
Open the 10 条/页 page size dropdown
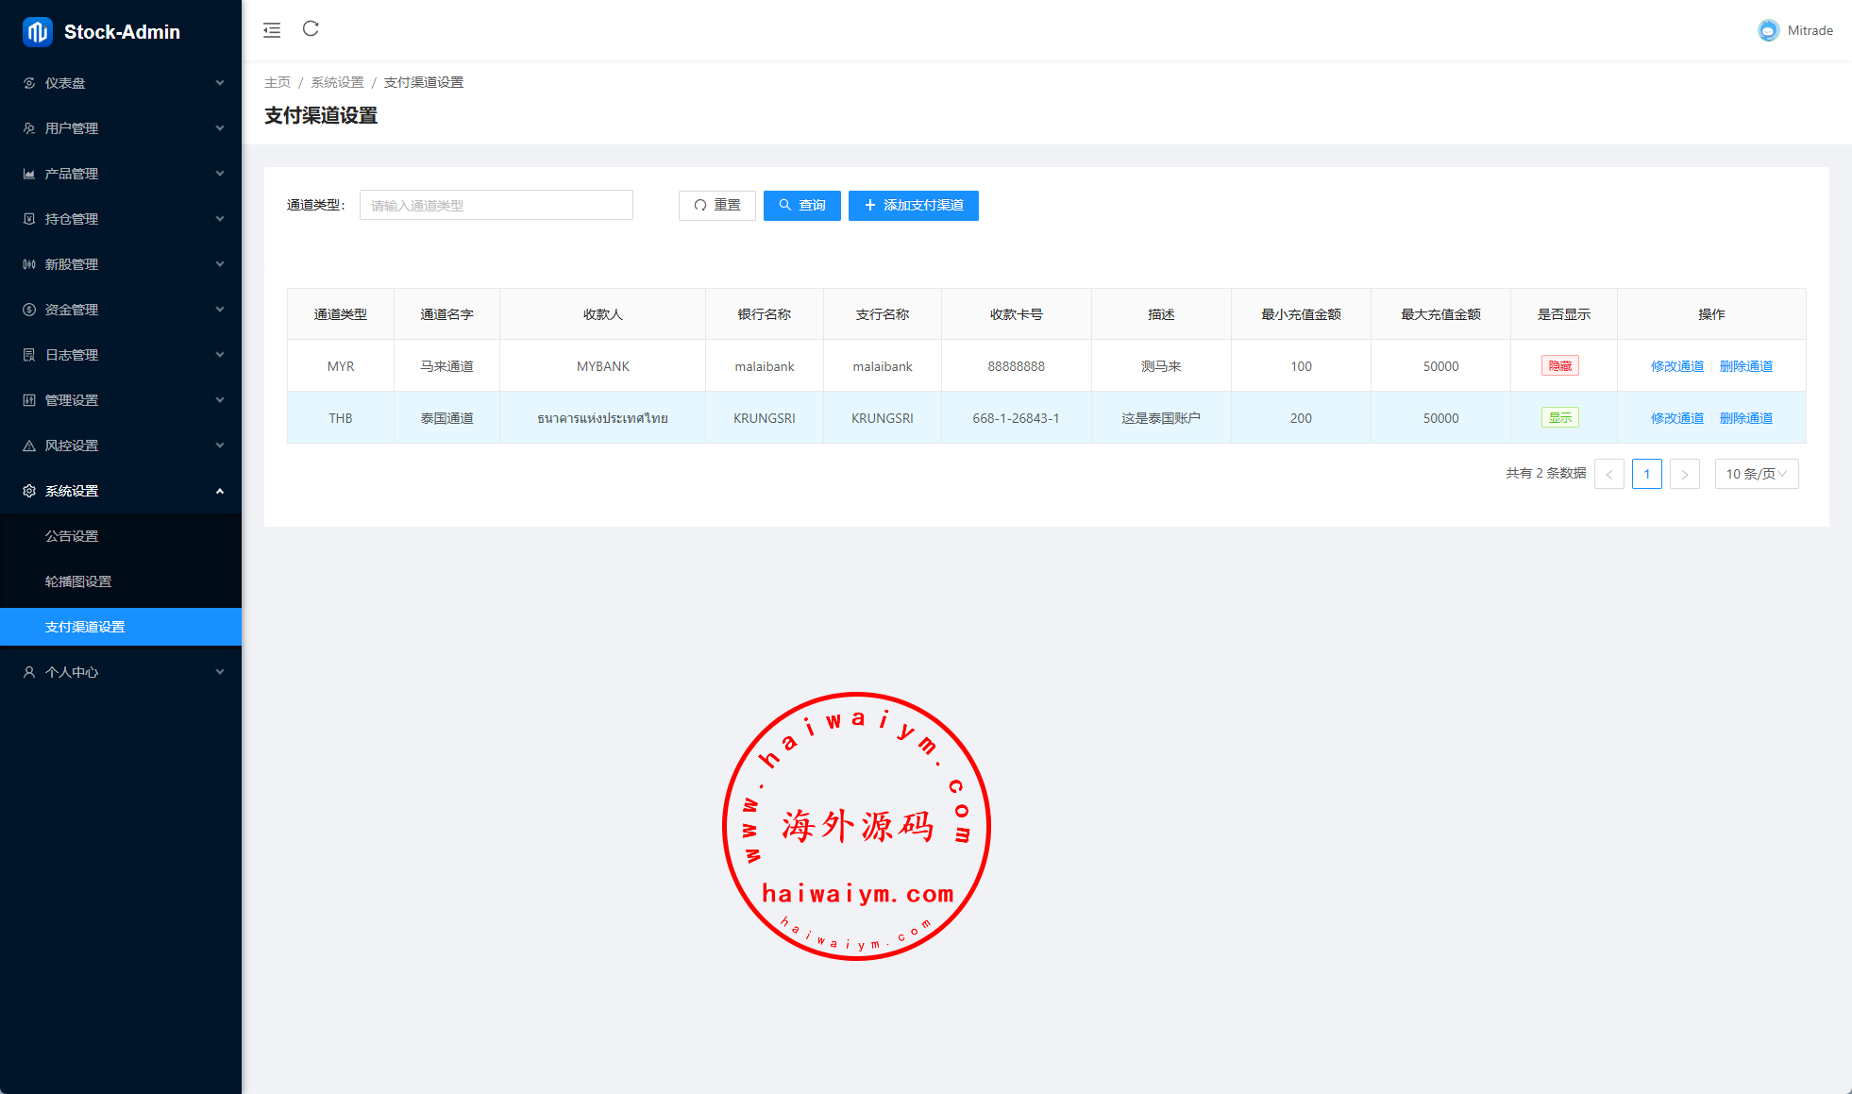1756,474
